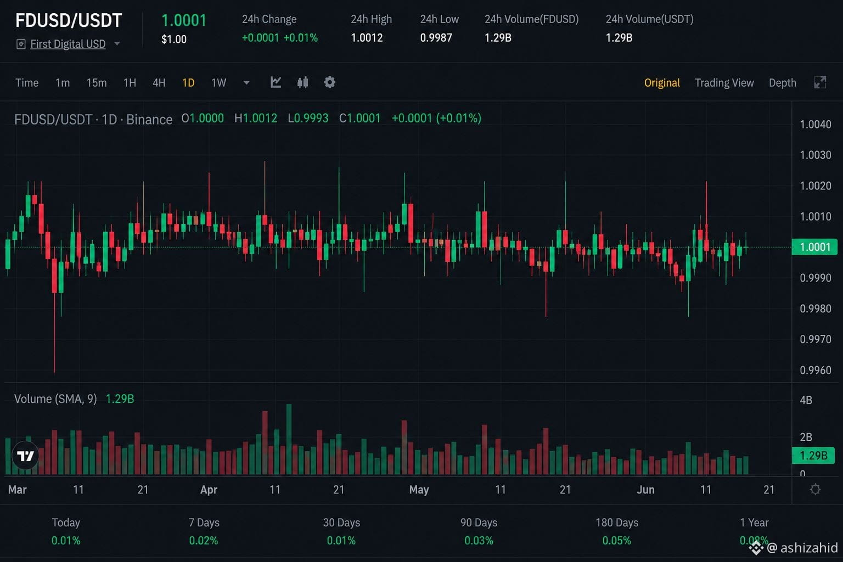Click the 4B volume axis label
843x562 pixels.
[806, 400]
